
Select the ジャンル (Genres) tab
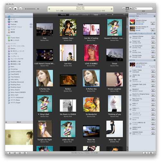click(85, 15)
